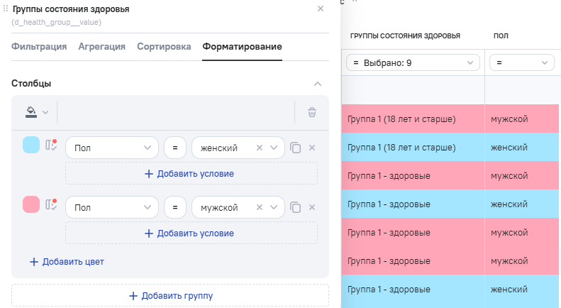561x308 pixels.
Task: Copy the мужской condition row
Action: pyautogui.click(x=296, y=208)
